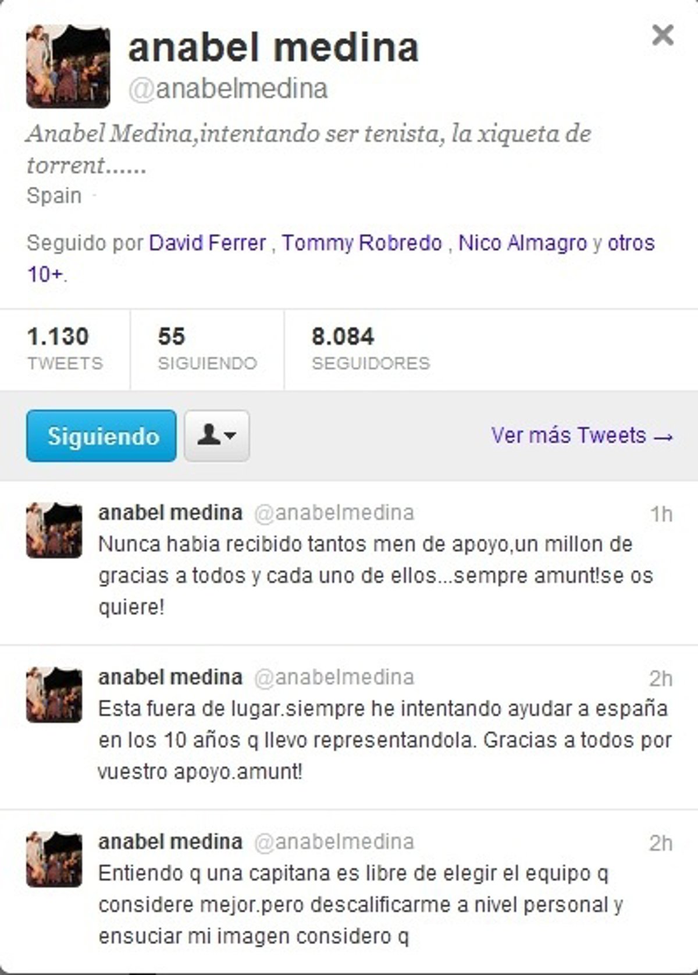The image size is (698, 975).
Task: Open the user actions dropdown with person icon
Action: 217,435
